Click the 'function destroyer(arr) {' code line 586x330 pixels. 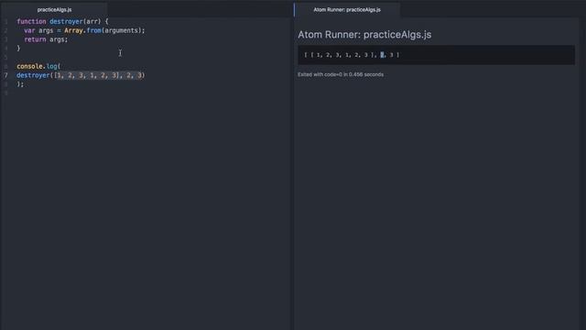(62, 22)
